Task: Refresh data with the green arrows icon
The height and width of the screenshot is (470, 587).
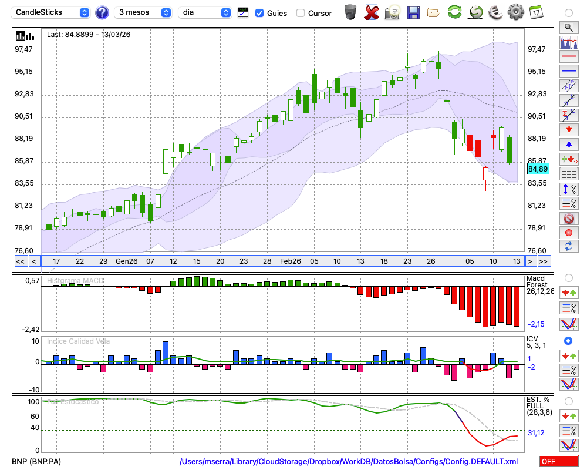Action: tap(454, 12)
